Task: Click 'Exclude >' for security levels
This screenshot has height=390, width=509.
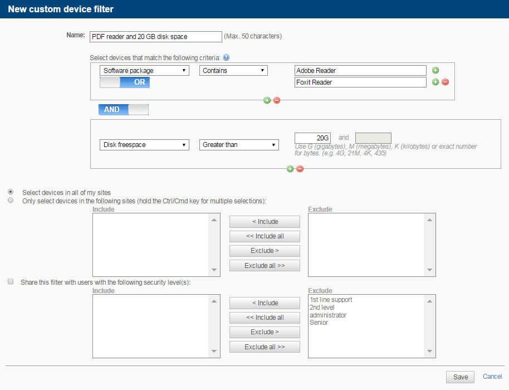Action: click(265, 332)
